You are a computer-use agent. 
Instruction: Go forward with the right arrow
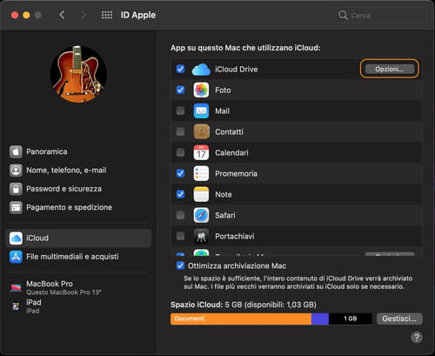pyautogui.click(x=84, y=15)
